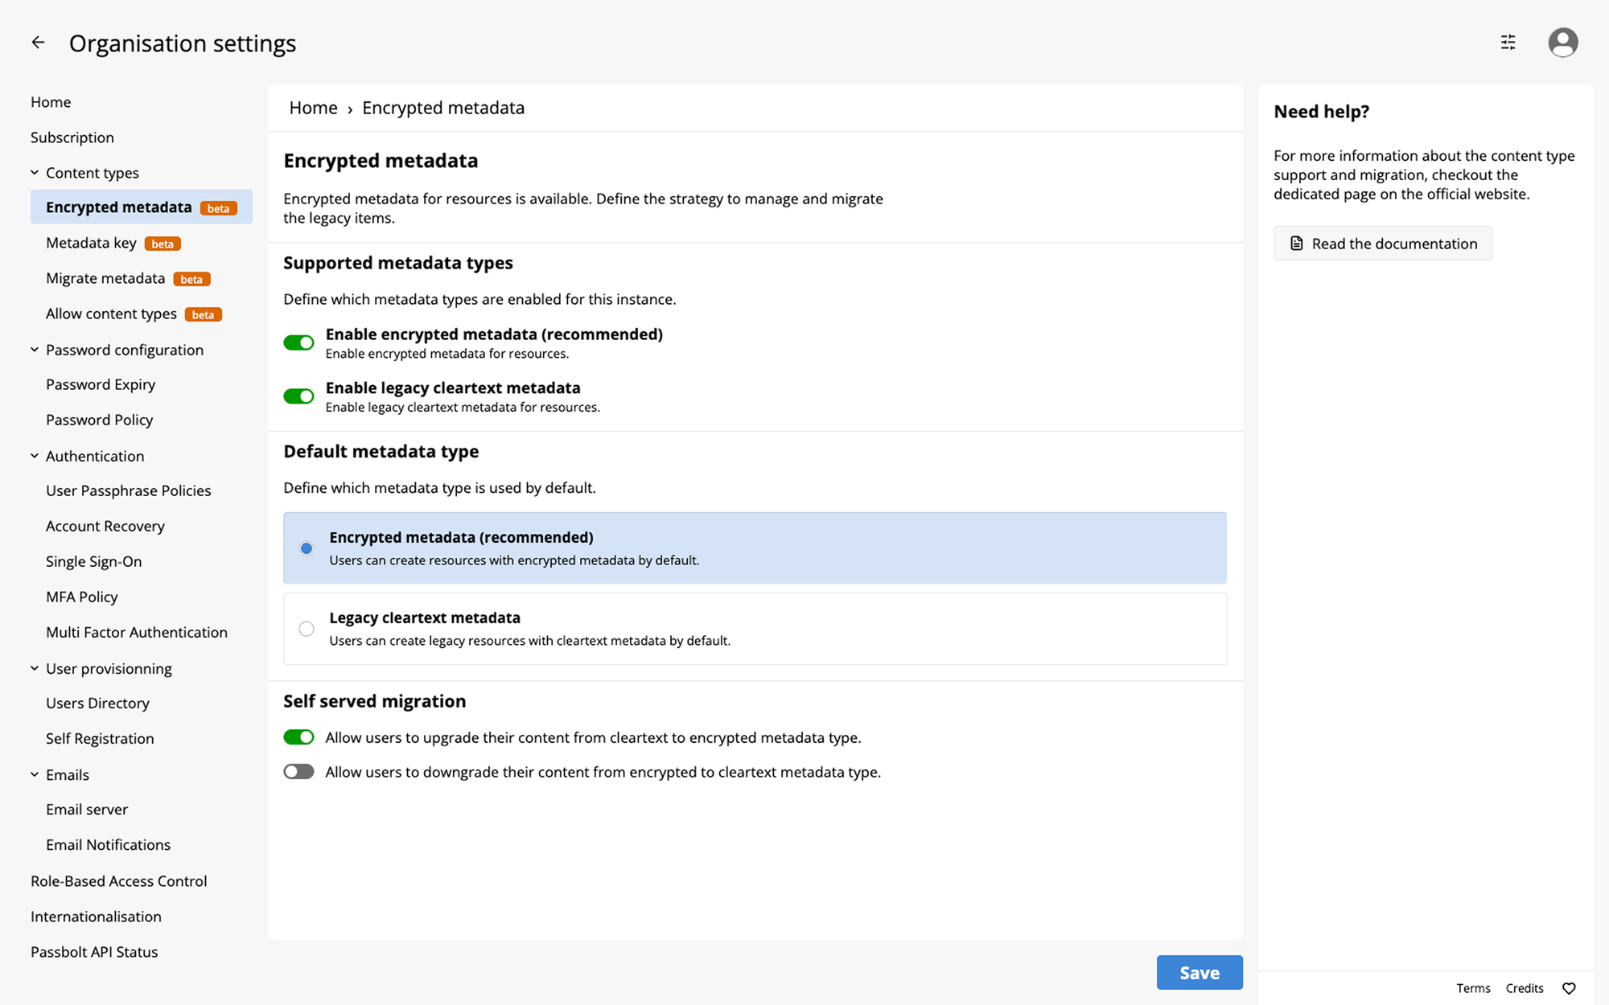1609x1005 pixels.
Task: Open the Passbolt API Status page
Action: 93,951
